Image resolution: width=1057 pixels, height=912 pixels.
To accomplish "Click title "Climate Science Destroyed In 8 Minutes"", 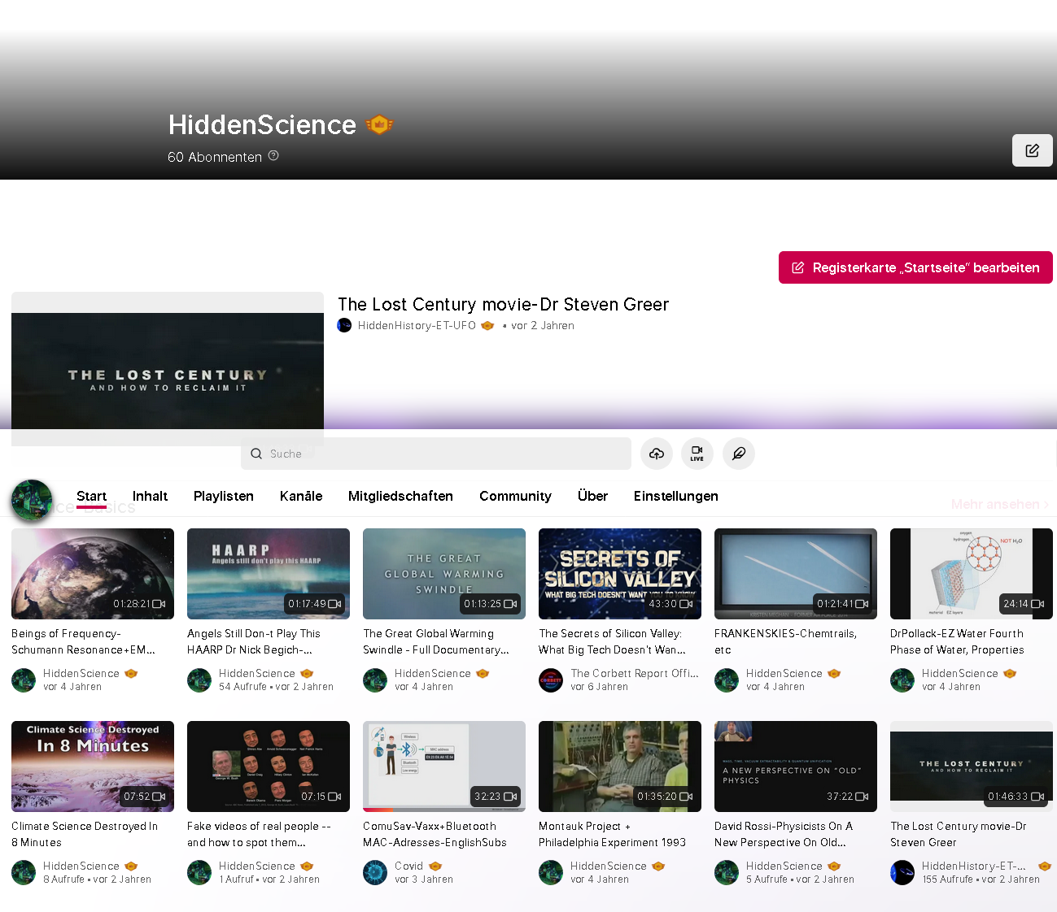I will point(85,834).
